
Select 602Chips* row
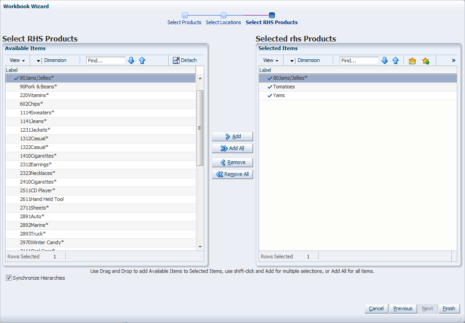click(x=101, y=104)
